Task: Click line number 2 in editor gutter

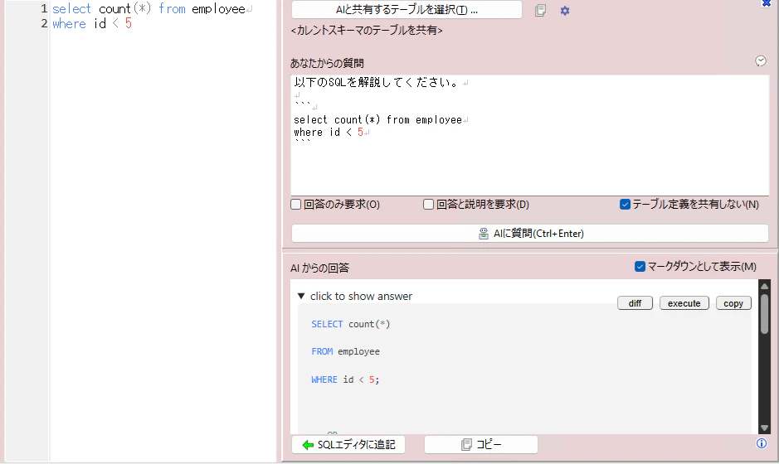Action: point(44,24)
